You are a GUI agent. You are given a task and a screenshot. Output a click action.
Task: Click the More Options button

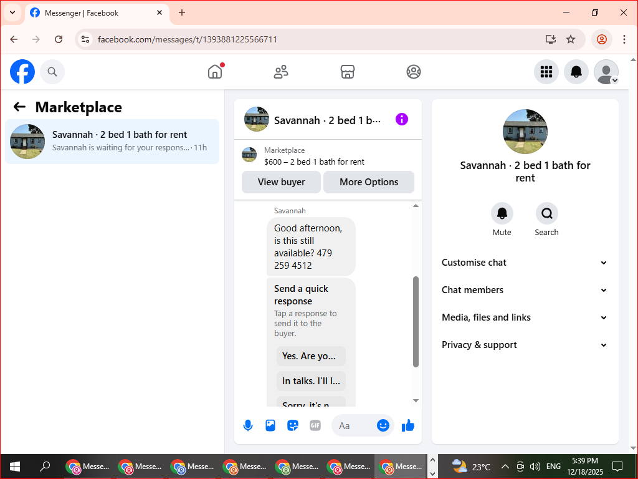tap(369, 182)
